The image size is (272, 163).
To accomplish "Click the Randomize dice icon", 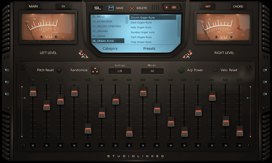I will tap(95, 70).
